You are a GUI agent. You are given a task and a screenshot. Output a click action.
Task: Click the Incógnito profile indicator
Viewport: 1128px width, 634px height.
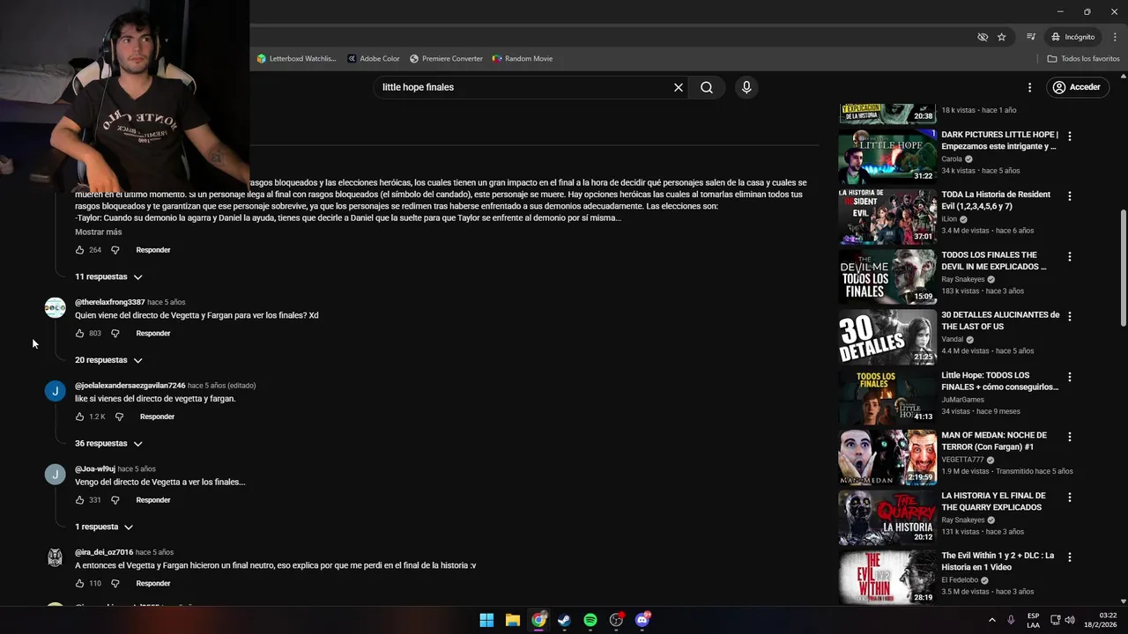[1072, 37]
